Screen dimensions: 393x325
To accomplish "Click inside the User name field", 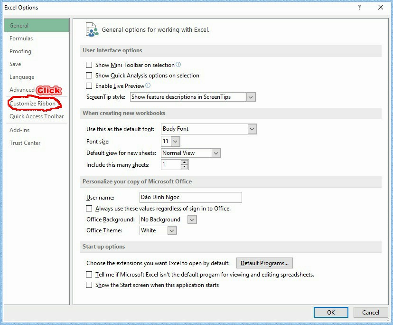I will 191,198.
